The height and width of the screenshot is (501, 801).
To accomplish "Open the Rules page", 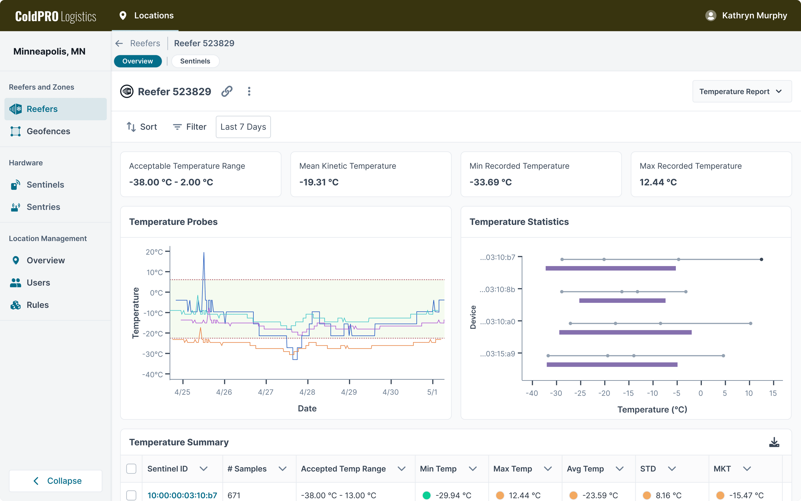I will click(37, 305).
